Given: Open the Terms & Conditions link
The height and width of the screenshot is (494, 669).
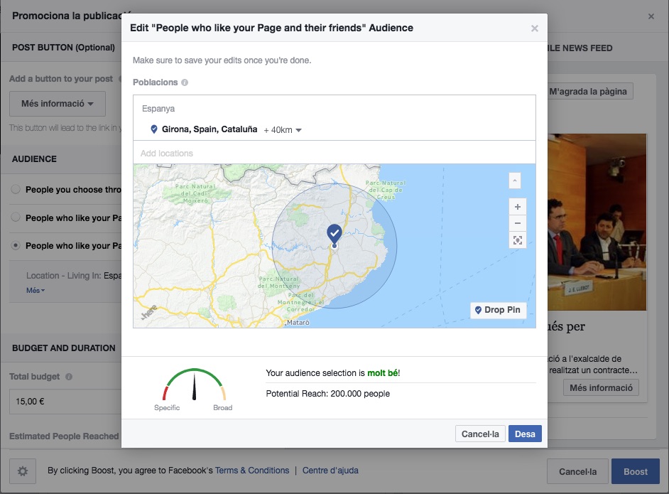Looking at the screenshot, I should click(x=252, y=471).
